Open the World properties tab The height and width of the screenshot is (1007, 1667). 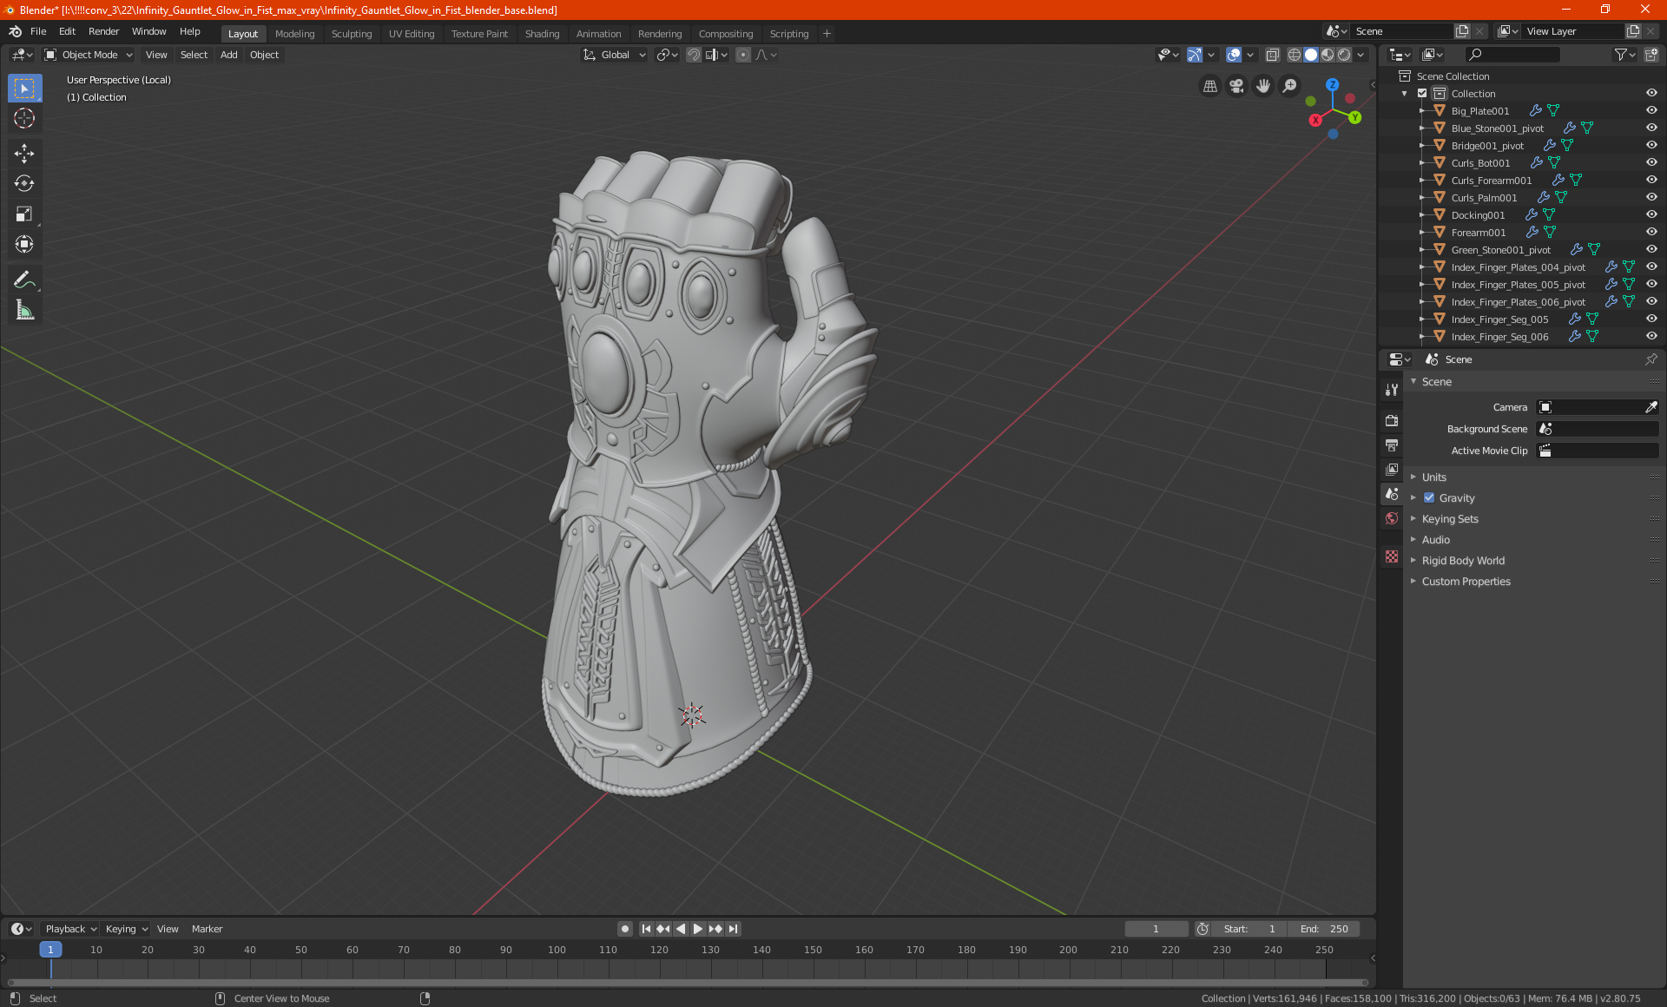tap(1392, 518)
